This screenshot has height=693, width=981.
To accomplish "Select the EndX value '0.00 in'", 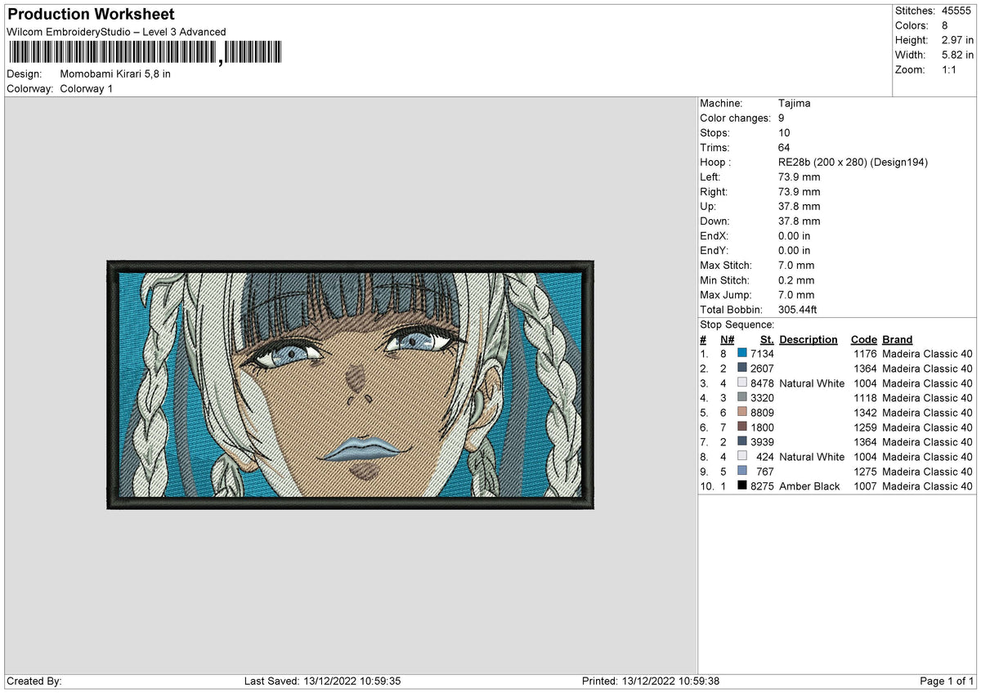I will (795, 236).
